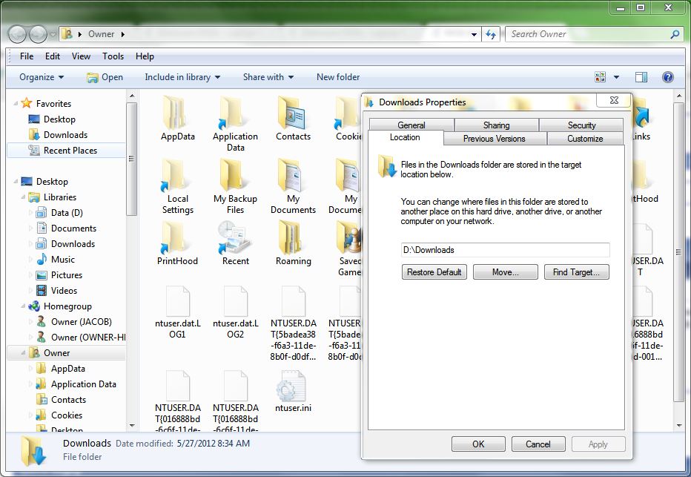Expand the AppData tree node
The image size is (691, 477).
30,369
